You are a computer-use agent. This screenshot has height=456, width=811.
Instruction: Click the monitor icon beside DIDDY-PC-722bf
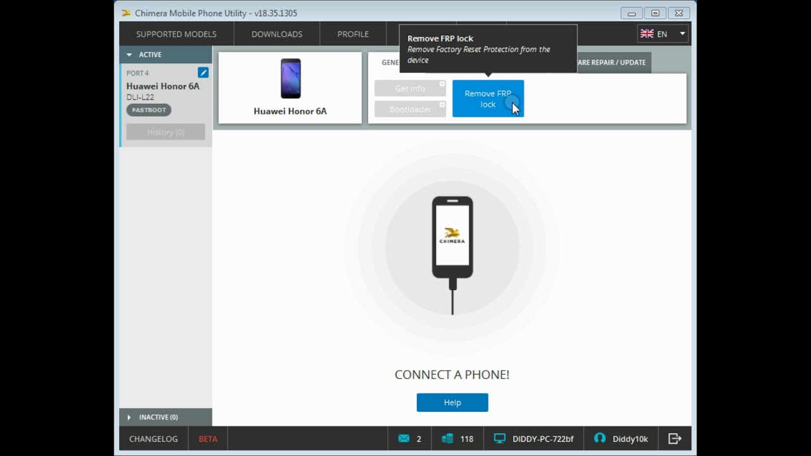coord(500,438)
